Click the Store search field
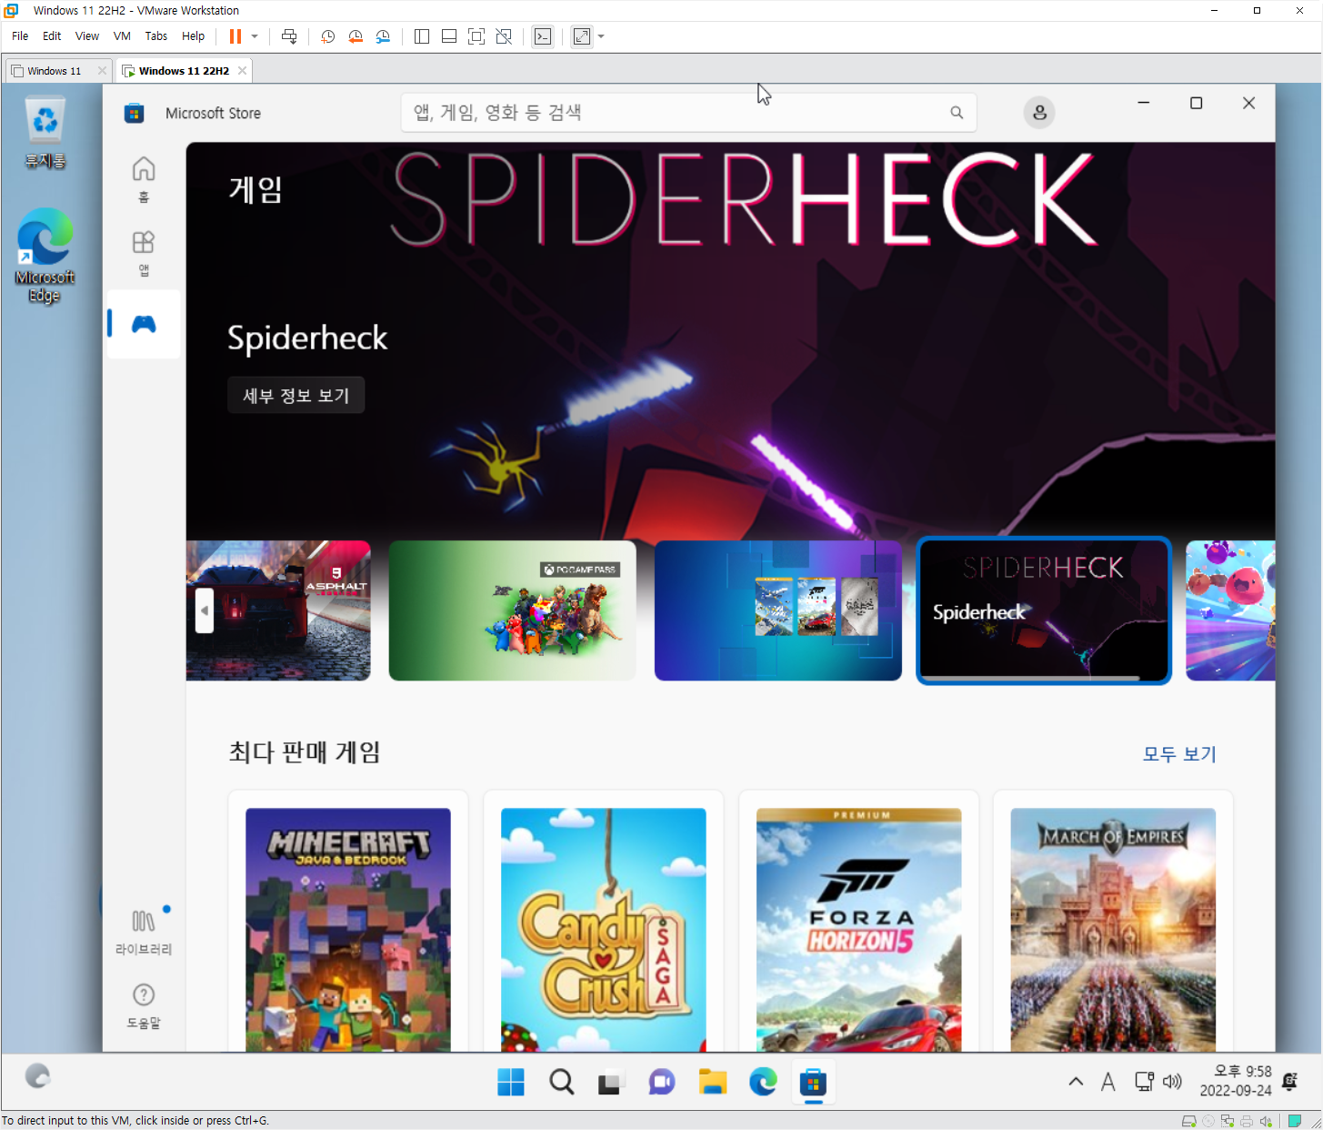 tap(688, 113)
